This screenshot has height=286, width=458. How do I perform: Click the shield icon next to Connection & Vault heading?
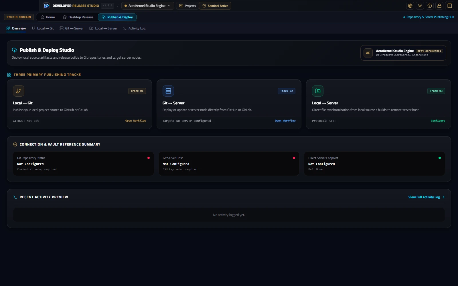point(15,144)
